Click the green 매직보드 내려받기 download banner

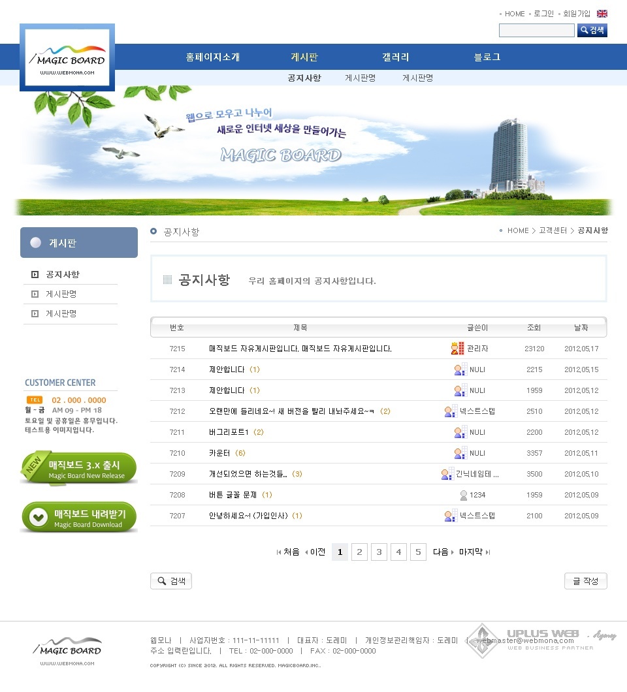79,518
